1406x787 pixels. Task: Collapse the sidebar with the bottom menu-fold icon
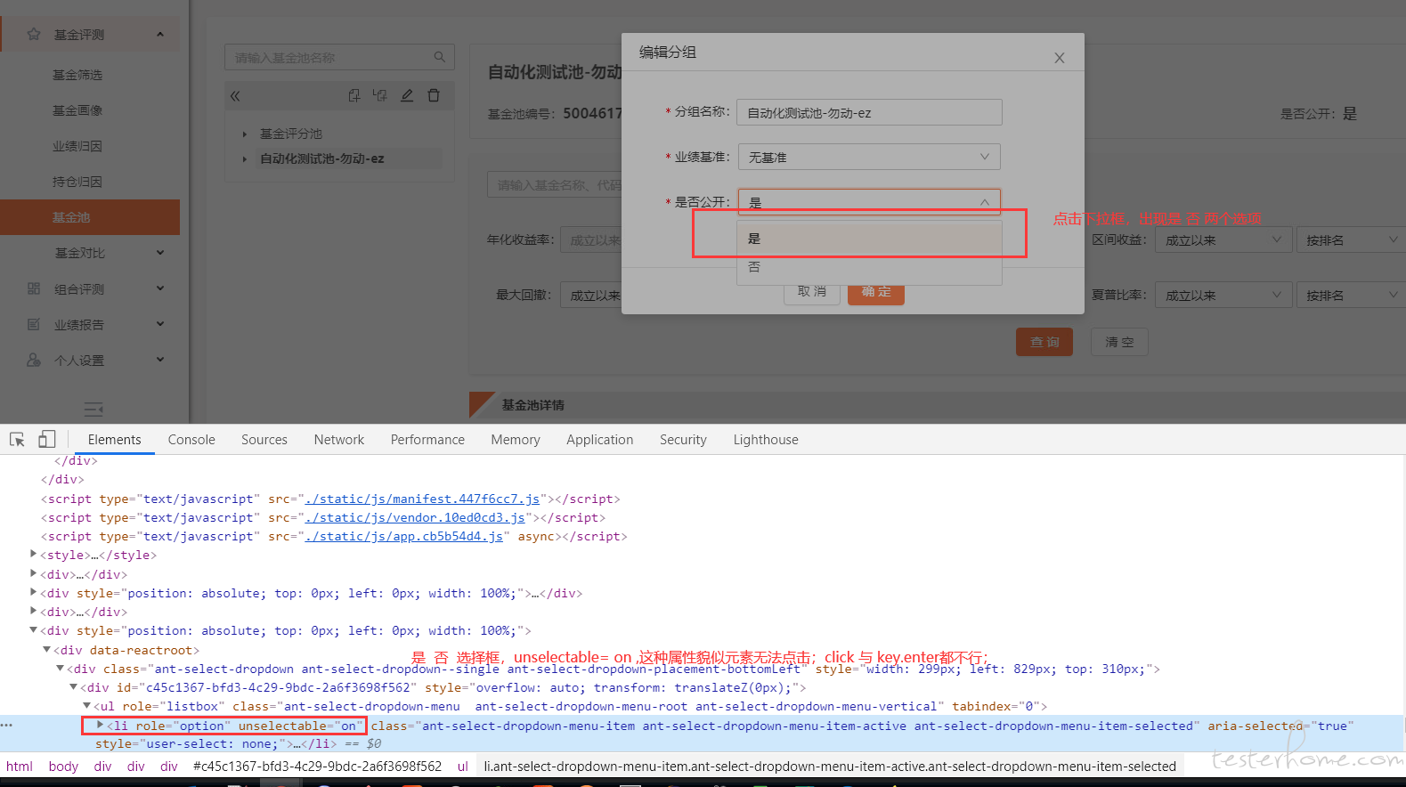tap(93, 410)
